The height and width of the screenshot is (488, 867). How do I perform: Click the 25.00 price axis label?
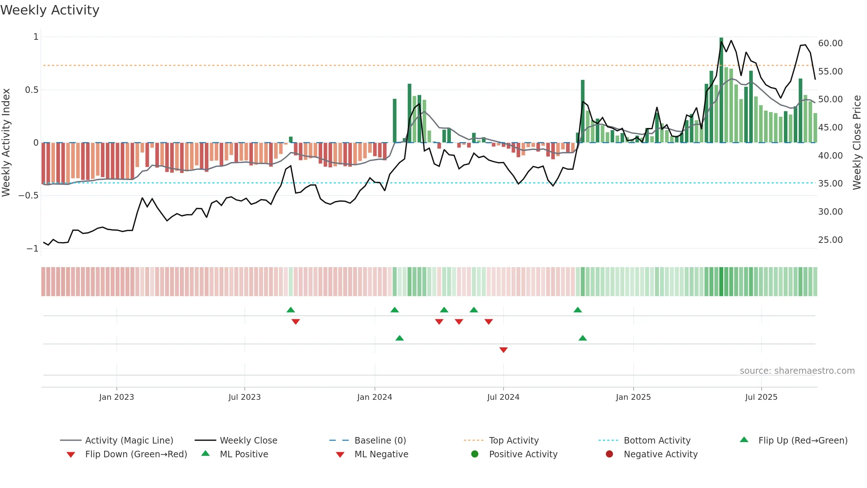(831, 240)
